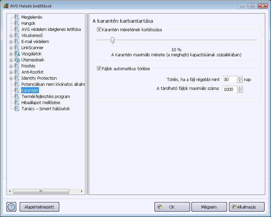Viewport: 271px width, 217px height.
Task: Click the Megjelenés page icon
Action: pos(17,17)
